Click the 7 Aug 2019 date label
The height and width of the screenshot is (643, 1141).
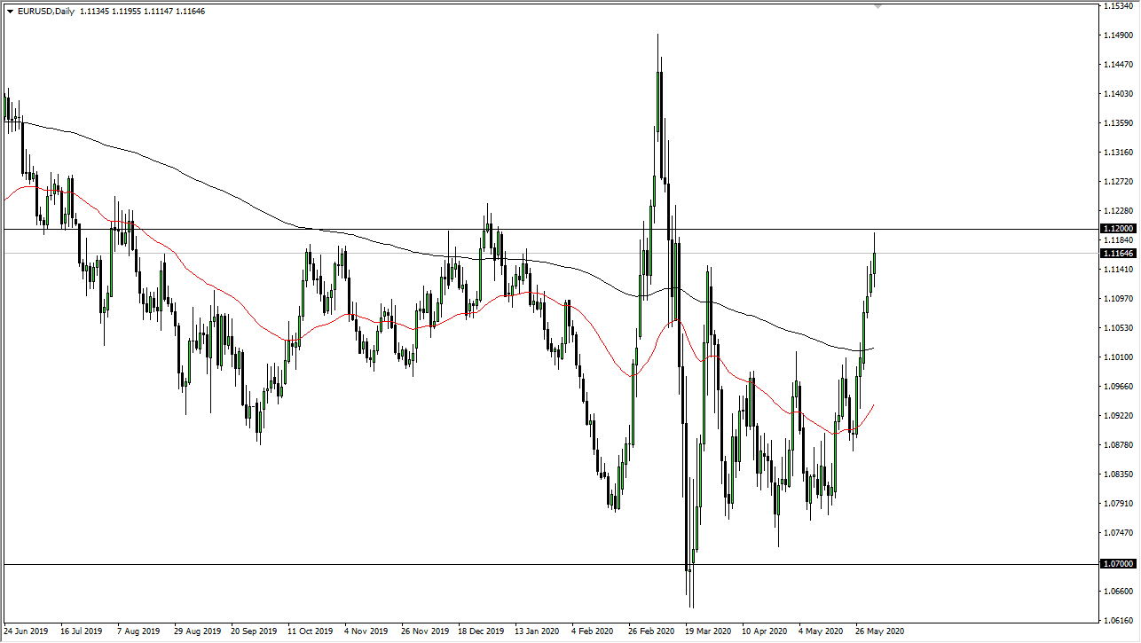(x=140, y=632)
